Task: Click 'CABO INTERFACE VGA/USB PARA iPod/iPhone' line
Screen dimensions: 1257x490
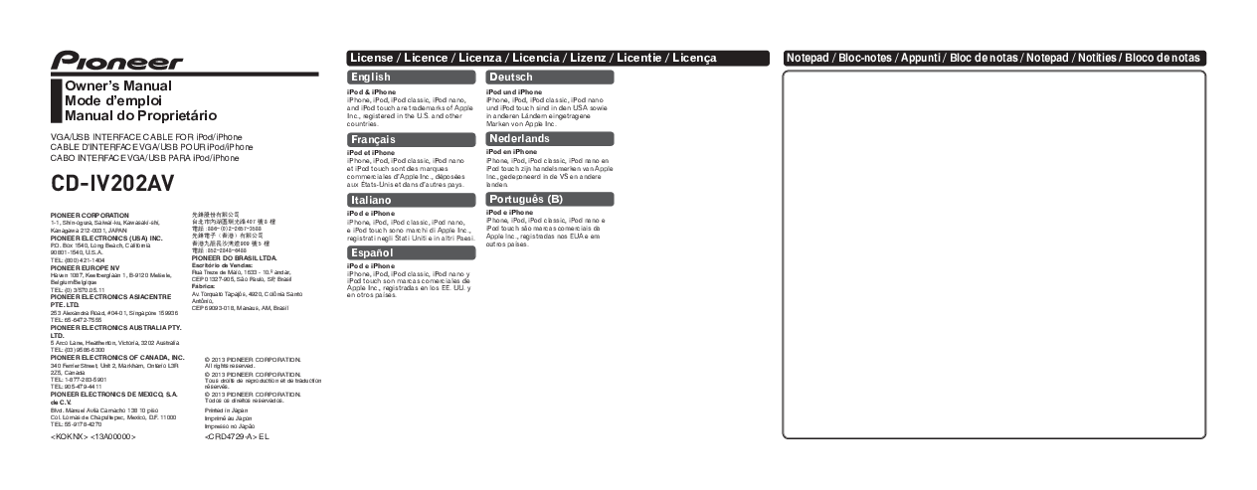Action: [145, 157]
